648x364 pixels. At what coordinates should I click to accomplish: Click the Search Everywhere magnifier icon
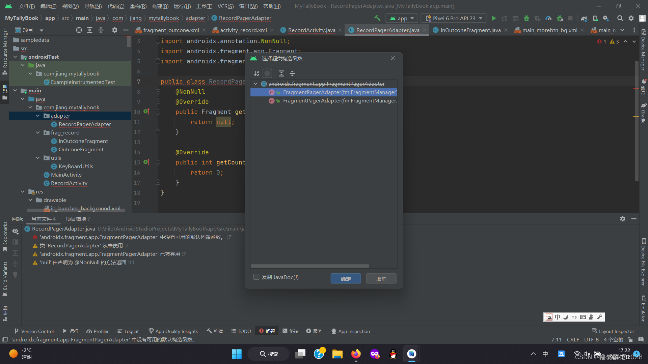(620, 18)
